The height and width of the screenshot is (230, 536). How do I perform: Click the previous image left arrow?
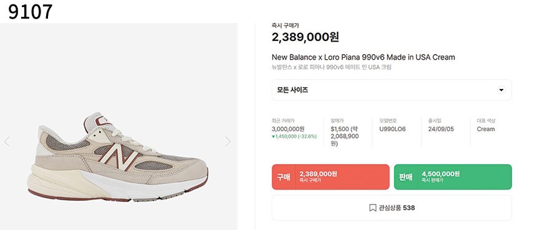(x=7, y=142)
